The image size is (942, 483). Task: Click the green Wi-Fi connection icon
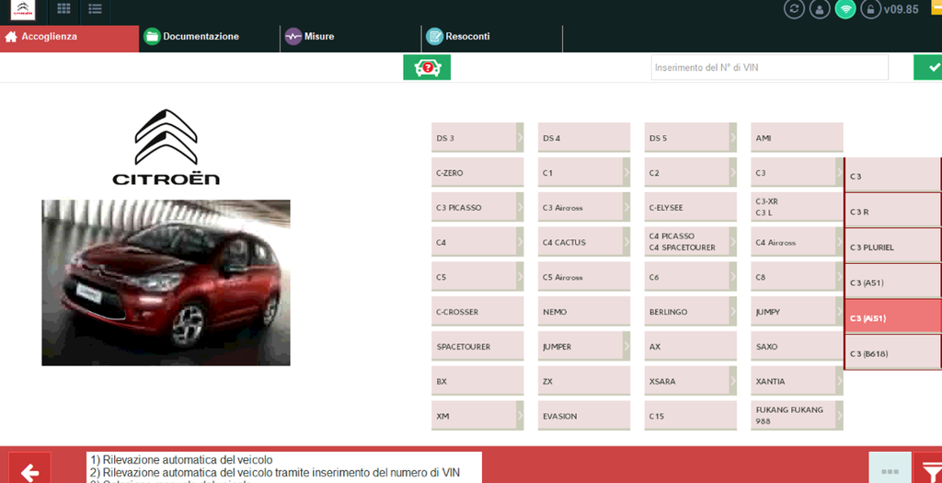click(x=845, y=9)
